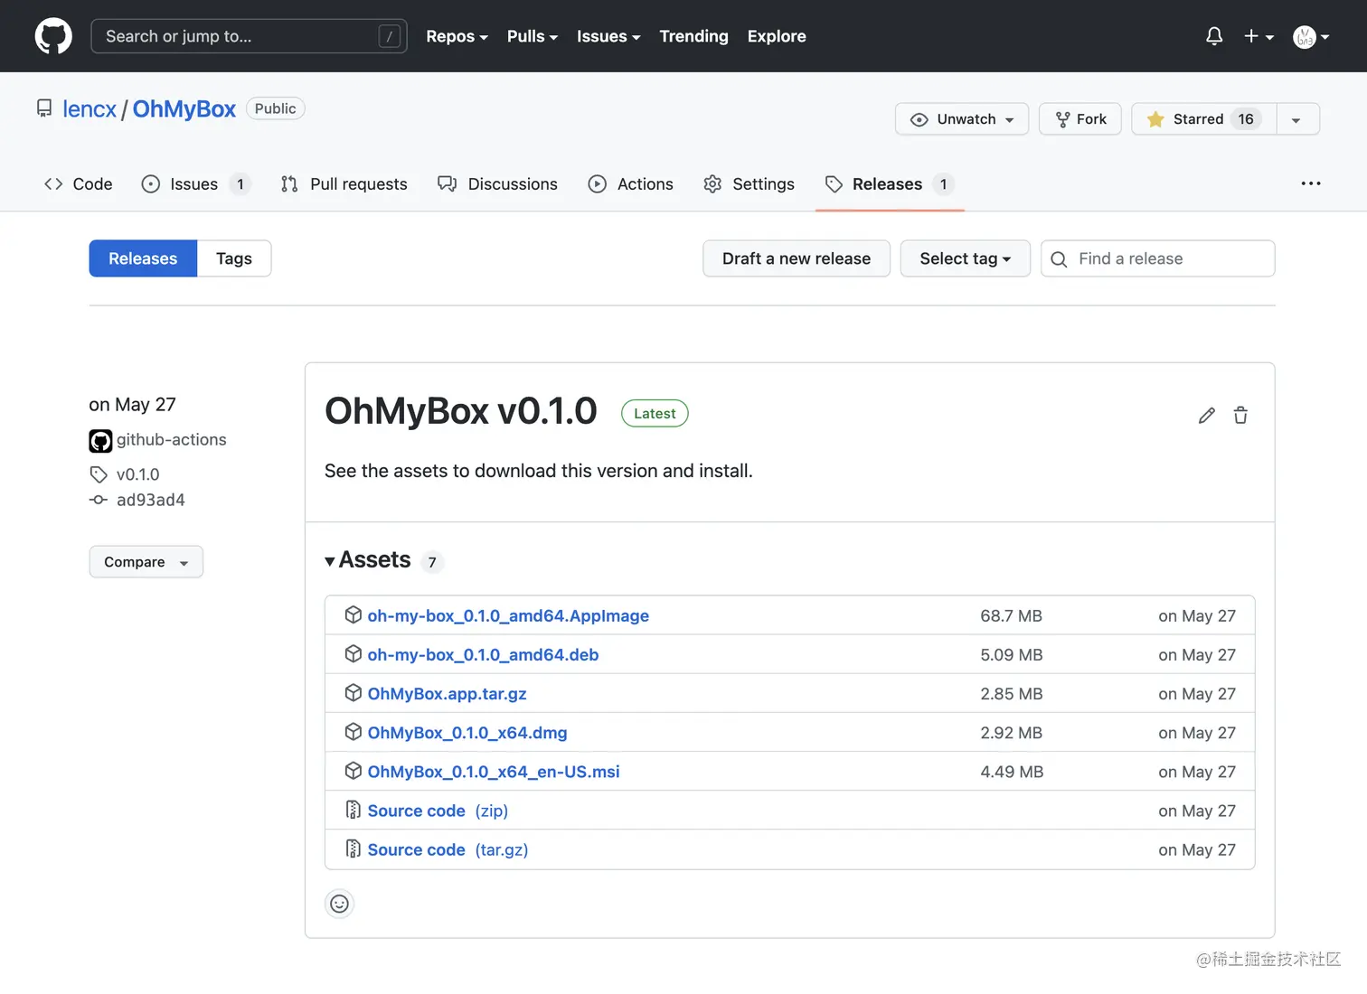Click the search slash shortcut icon
The width and height of the screenshot is (1367, 994).
(x=390, y=36)
